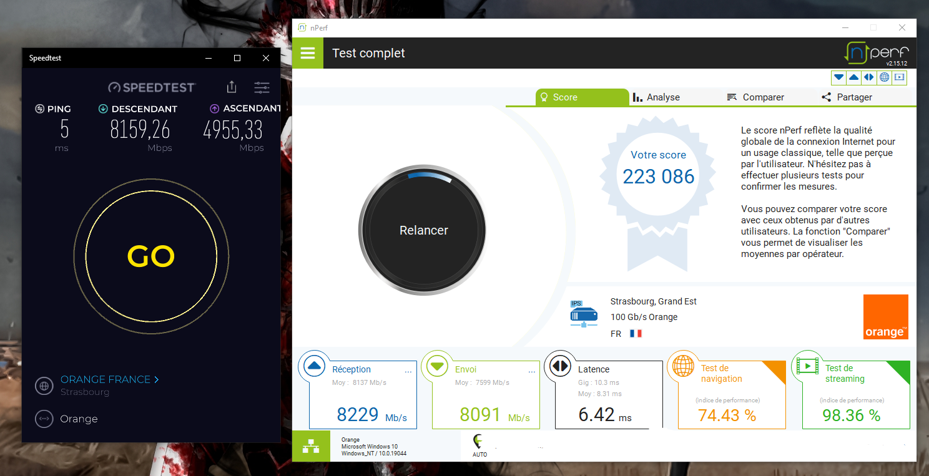Click the Speedtest upload value 4955,33
Screen dimensions: 929x476
(233, 130)
